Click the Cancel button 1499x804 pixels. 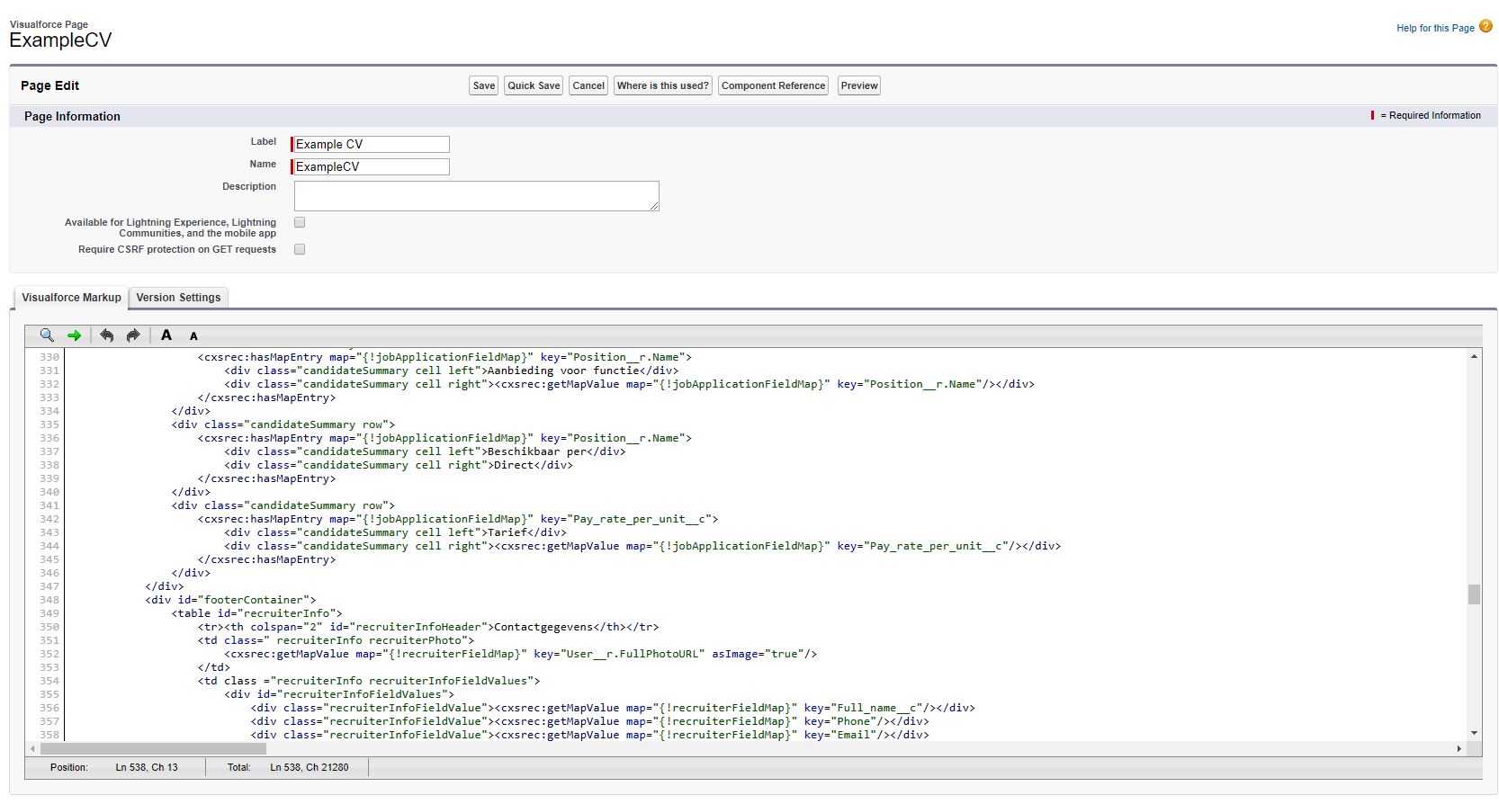pos(588,85)
